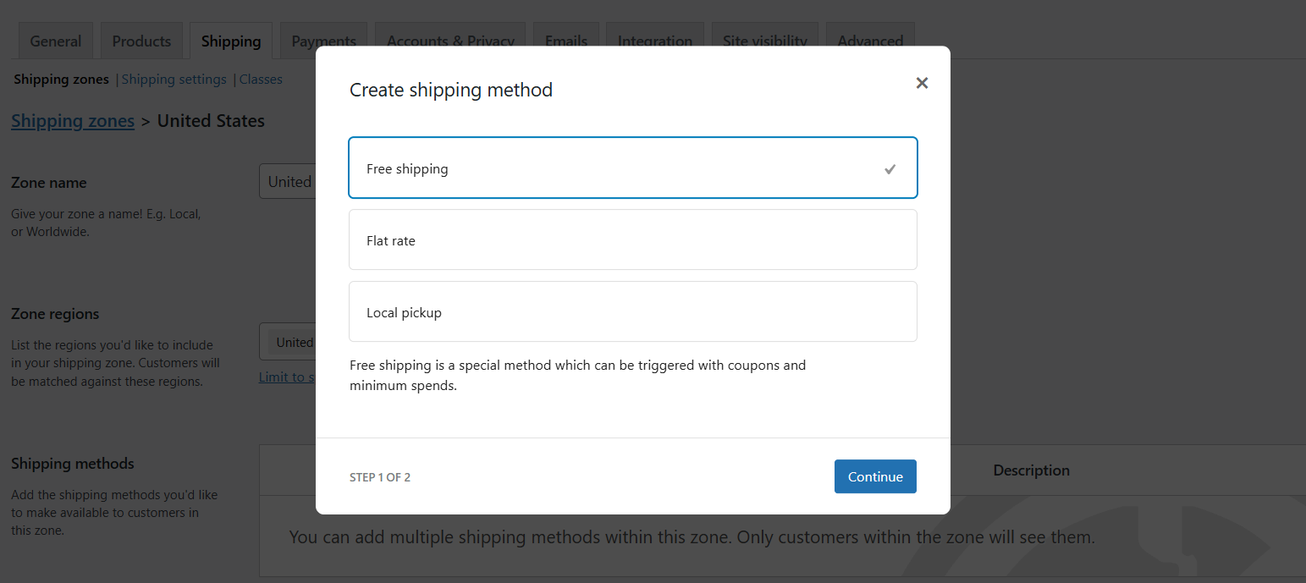Viewport: 1306px width, 583px height.
Task: Switch to the Payments tab
Action: coord(323,40)
